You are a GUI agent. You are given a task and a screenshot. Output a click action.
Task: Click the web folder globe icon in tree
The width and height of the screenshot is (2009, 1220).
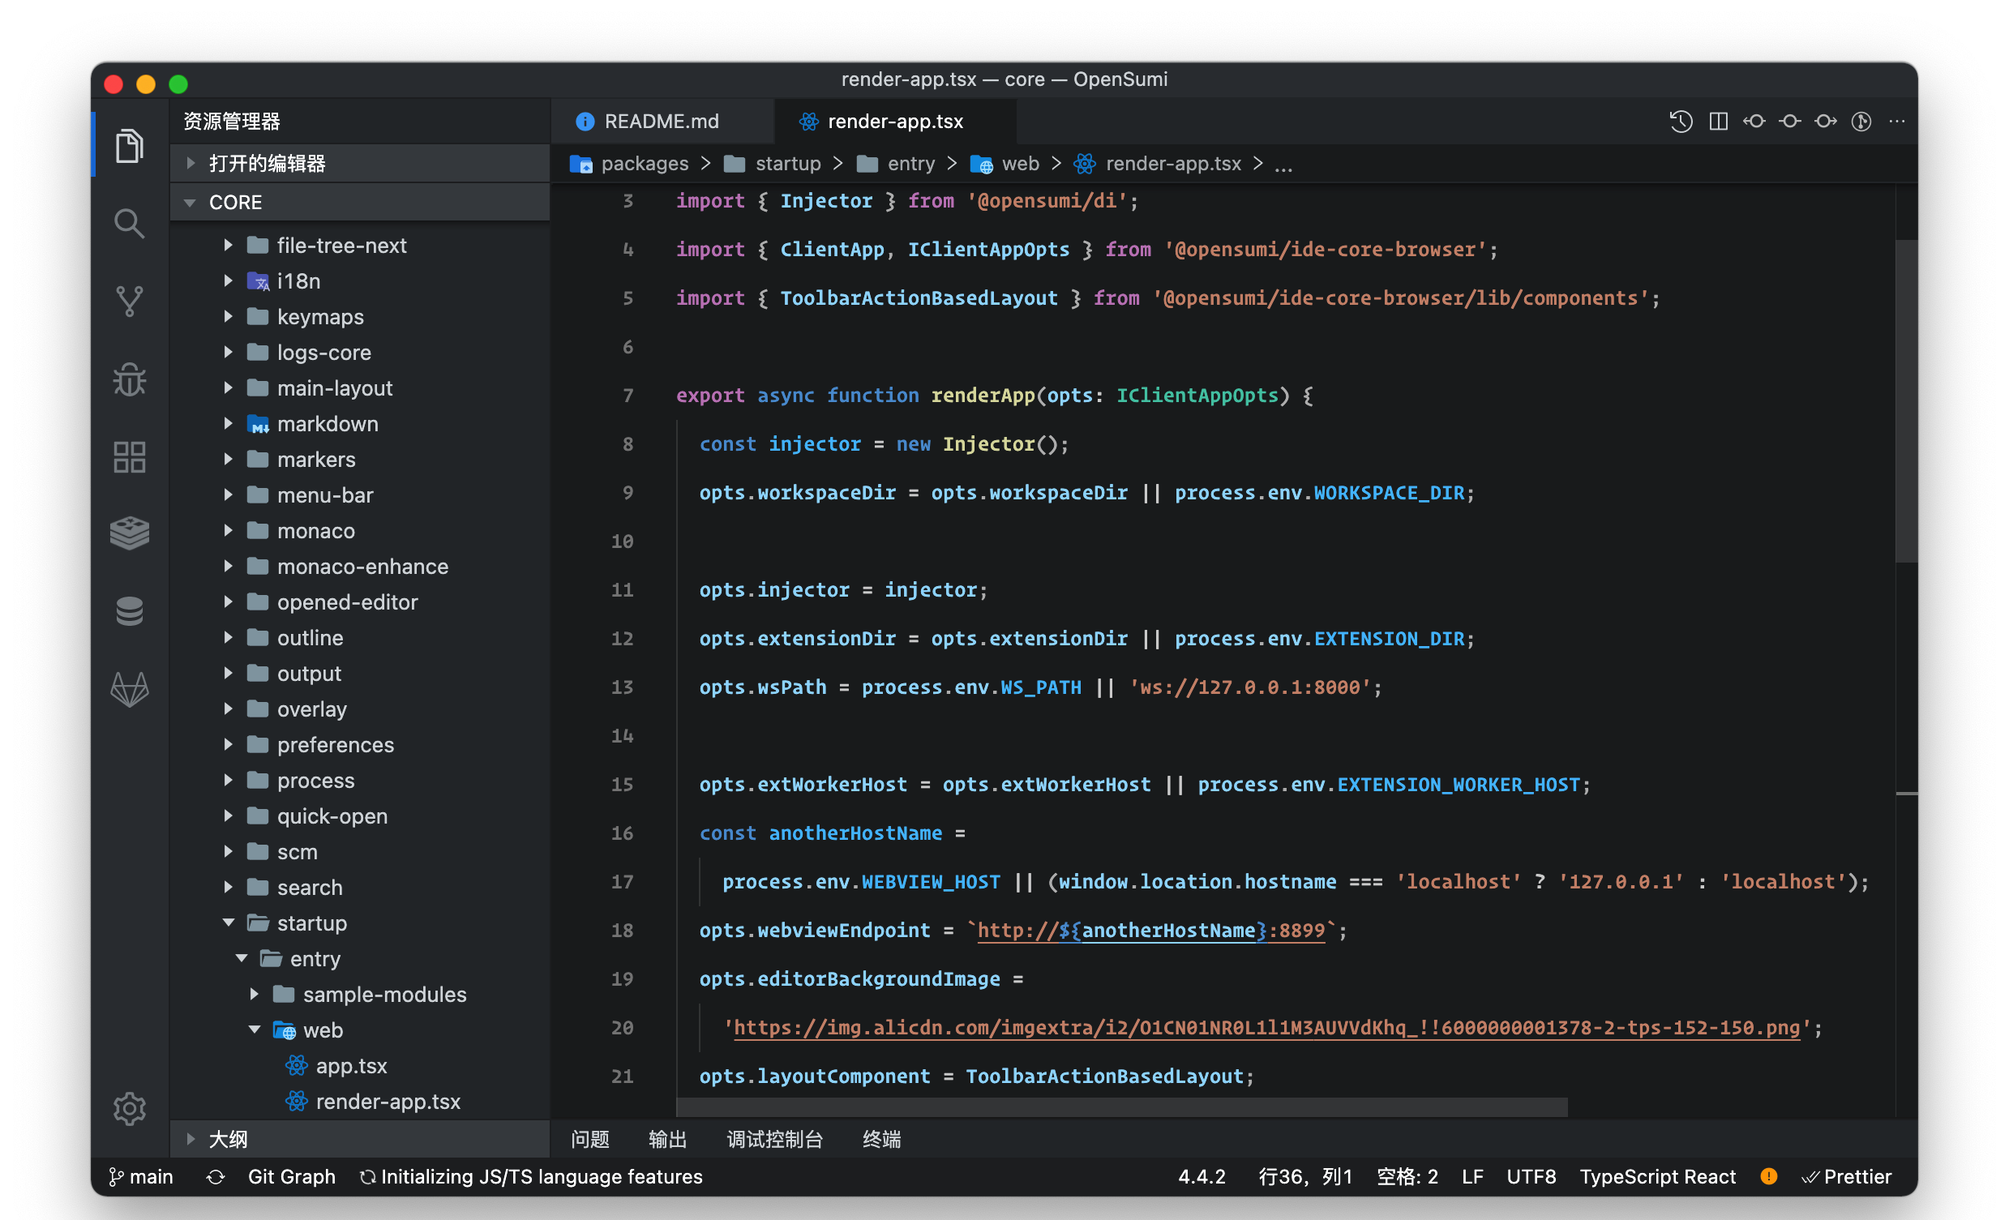[x=285, y=1031]
